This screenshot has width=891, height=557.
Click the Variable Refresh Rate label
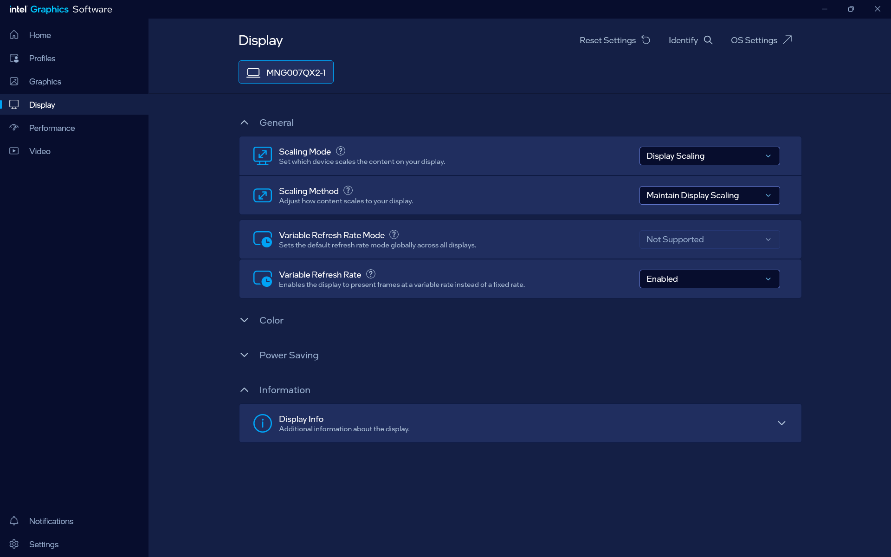click(320, 275)
